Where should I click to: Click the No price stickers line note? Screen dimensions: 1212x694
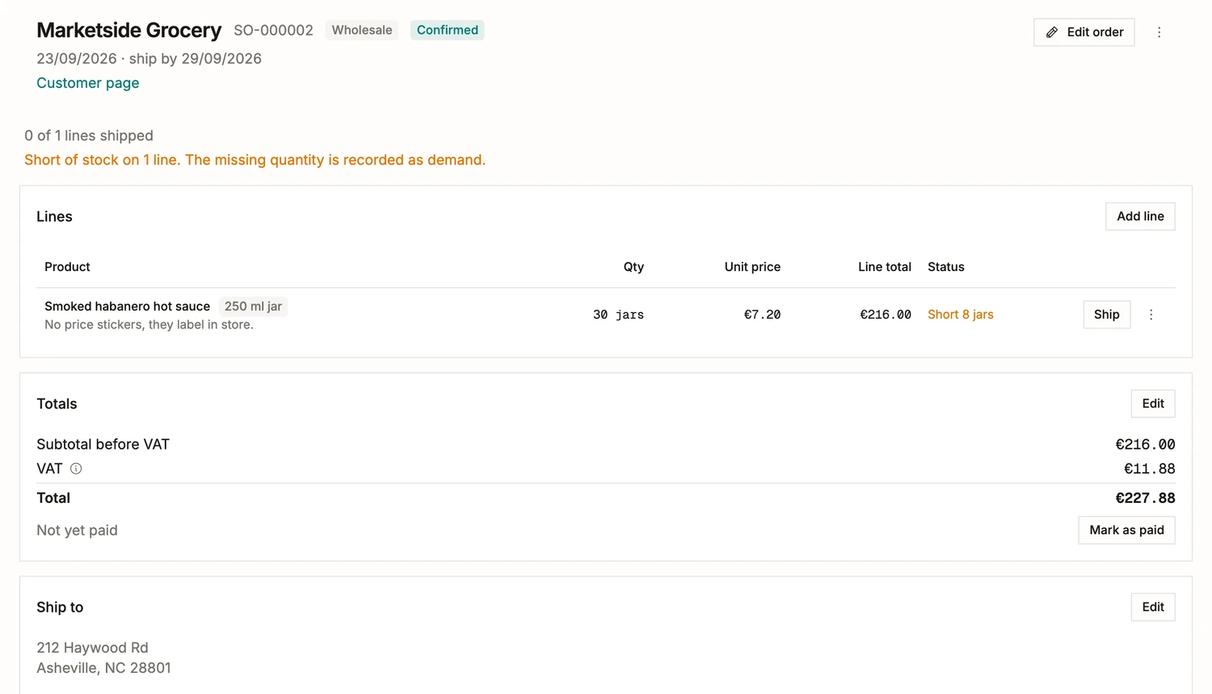point(149,324)
